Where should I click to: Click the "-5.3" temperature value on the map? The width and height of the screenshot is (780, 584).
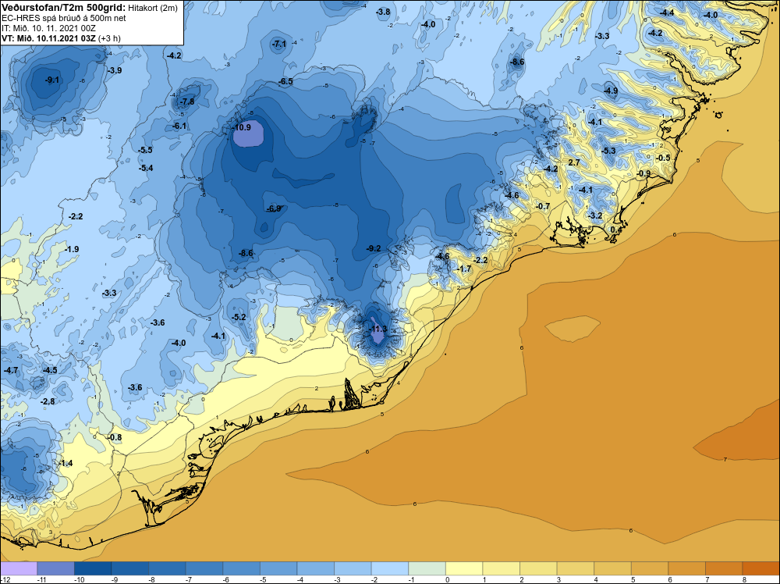click(608, 151)
